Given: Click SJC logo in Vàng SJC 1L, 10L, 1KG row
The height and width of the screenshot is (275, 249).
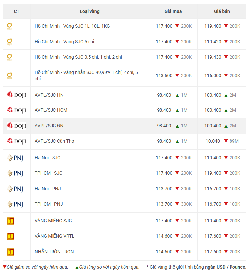Looking at the screenshot, I should coord(9,26).
